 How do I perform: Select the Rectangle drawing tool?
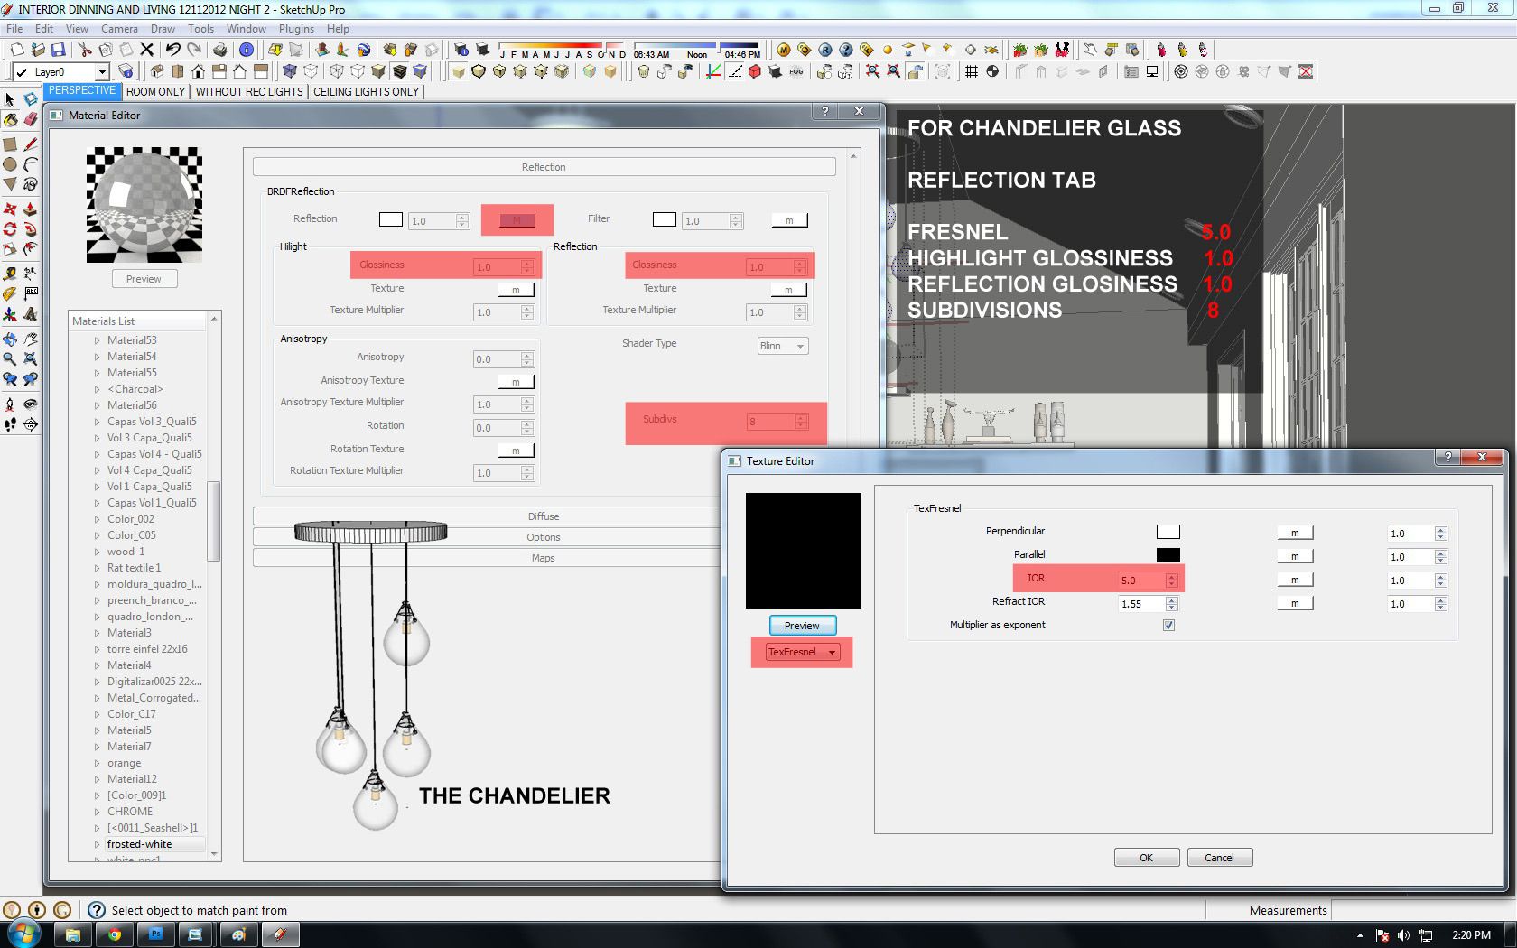(10, 144)
